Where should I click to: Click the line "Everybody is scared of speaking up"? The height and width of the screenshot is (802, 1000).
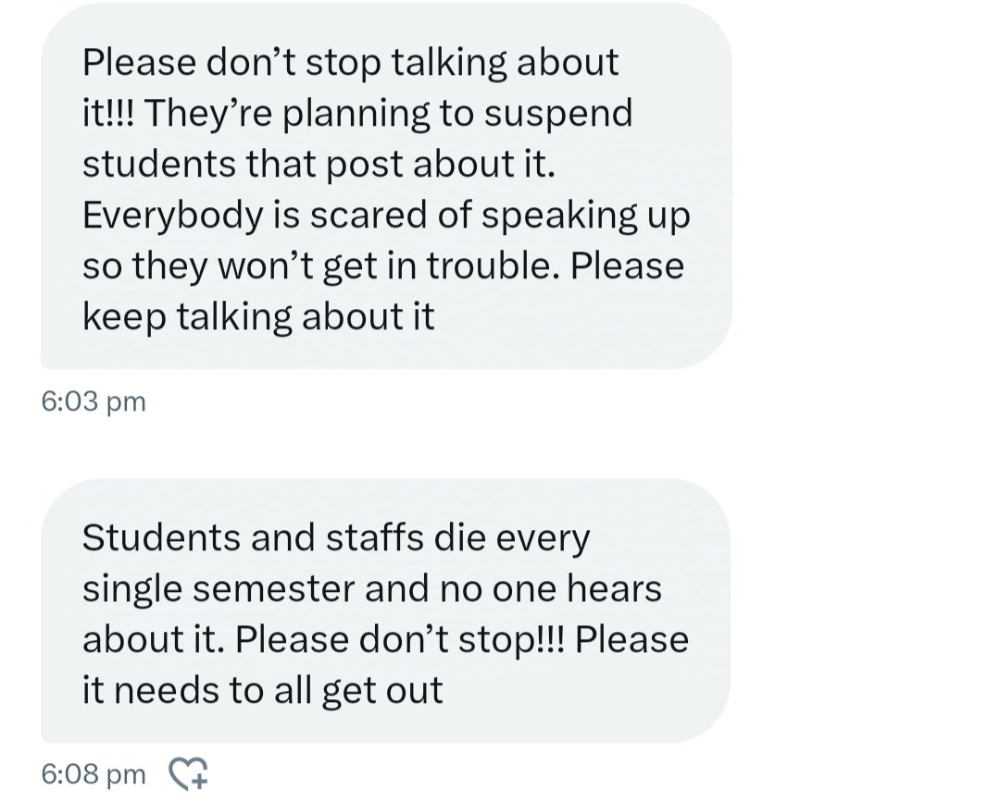(386, 216)
